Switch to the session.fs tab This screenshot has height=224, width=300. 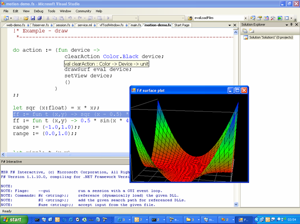pos(64,25)
